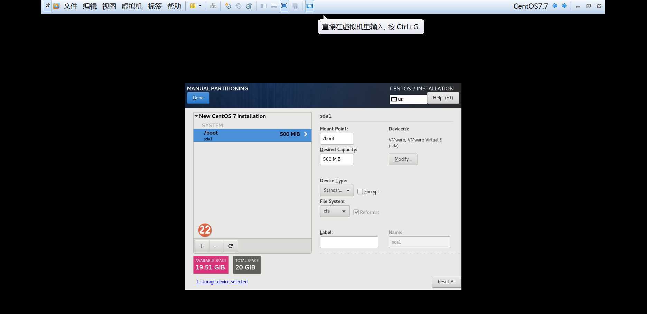Click the us keyboard layout indicator
The width and height of the screenshot is (647, 314).
[x=409, y=99]
